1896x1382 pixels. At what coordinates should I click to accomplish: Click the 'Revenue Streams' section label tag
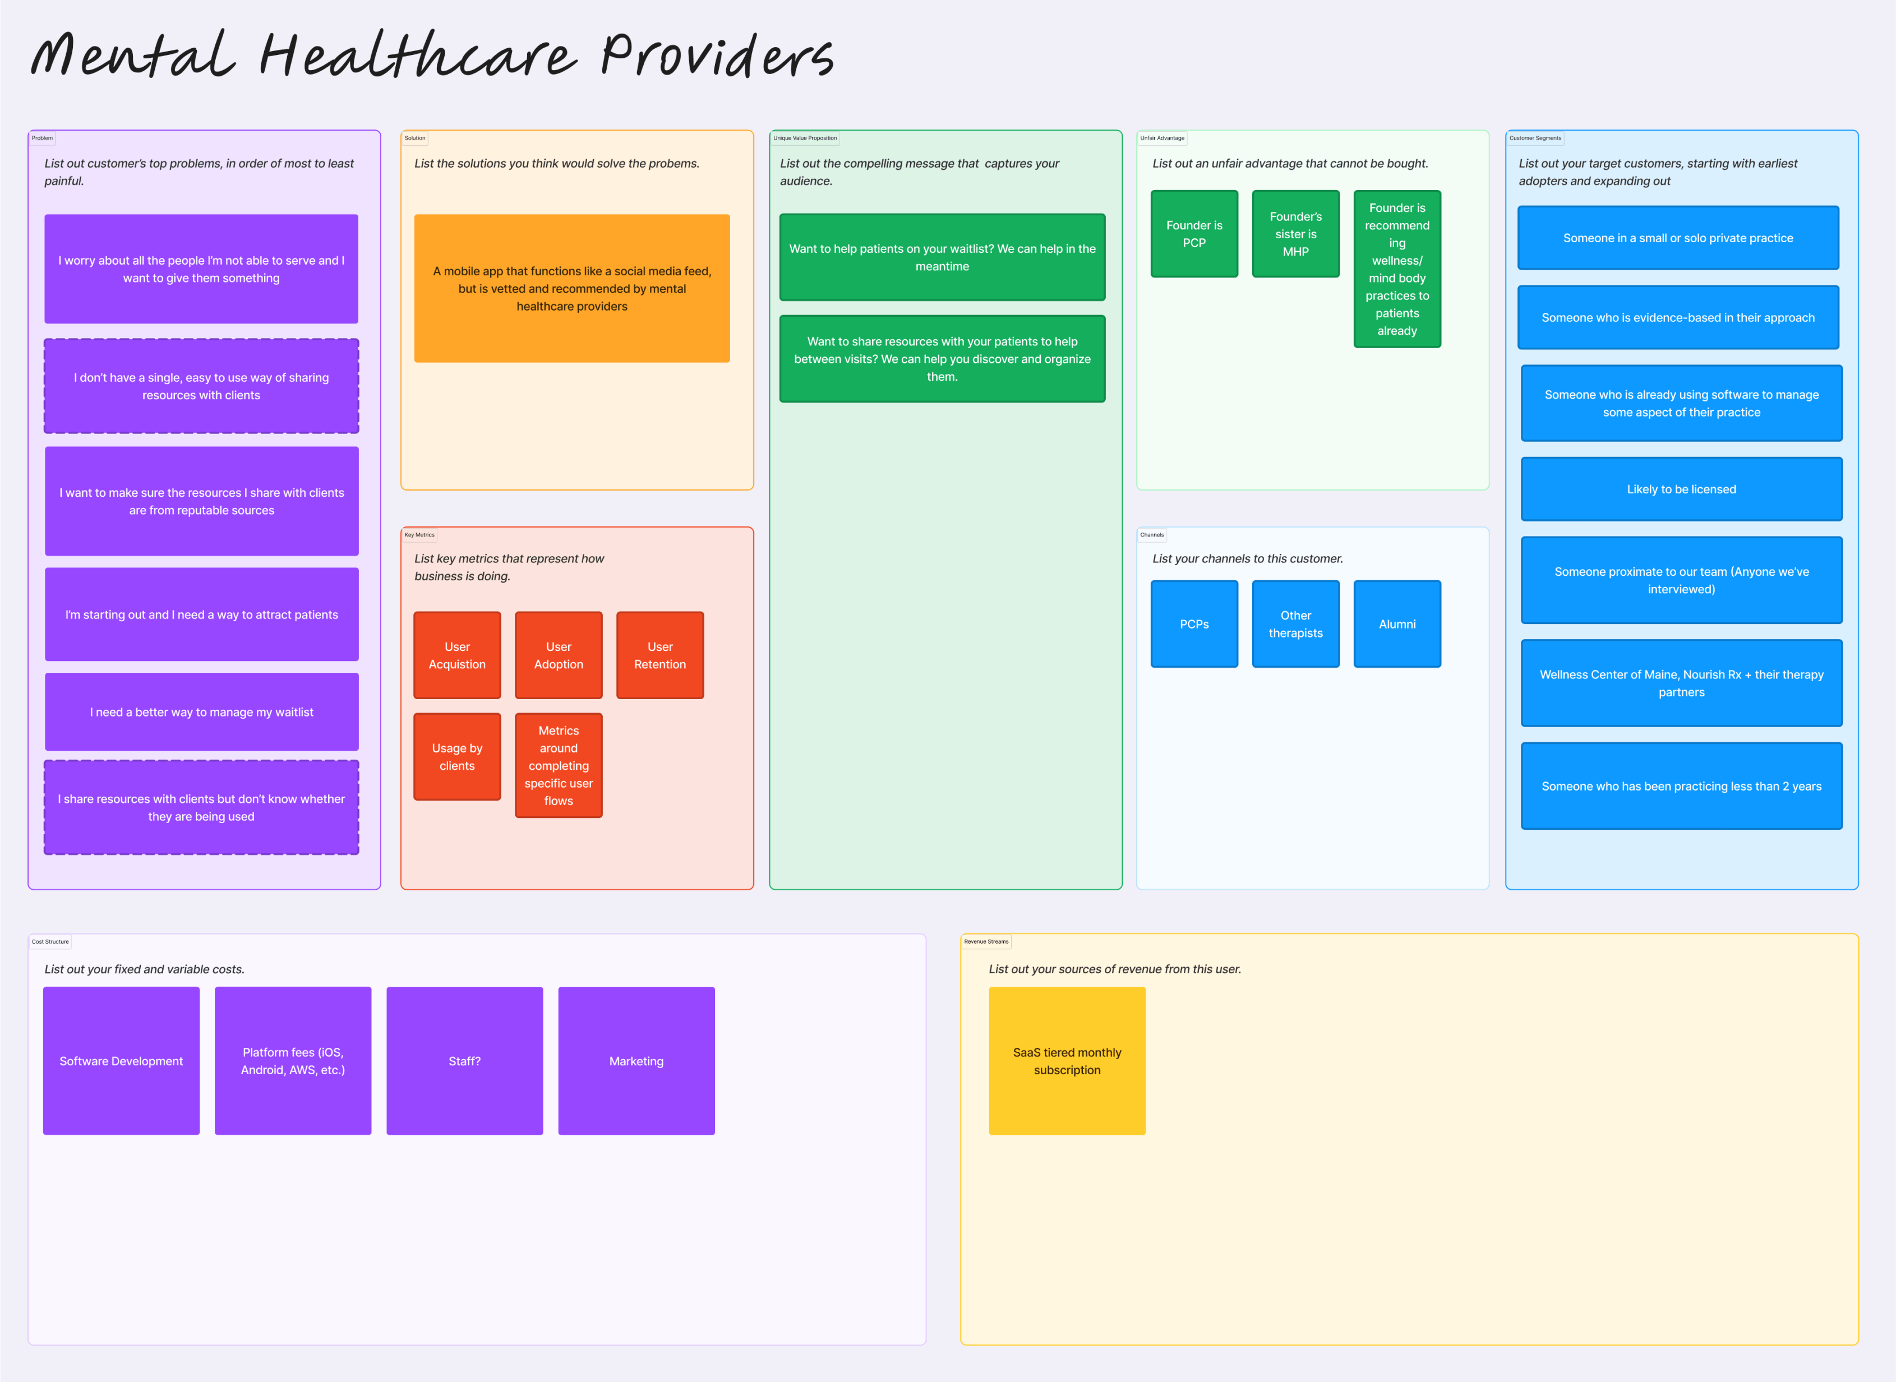tap(986, 941)
